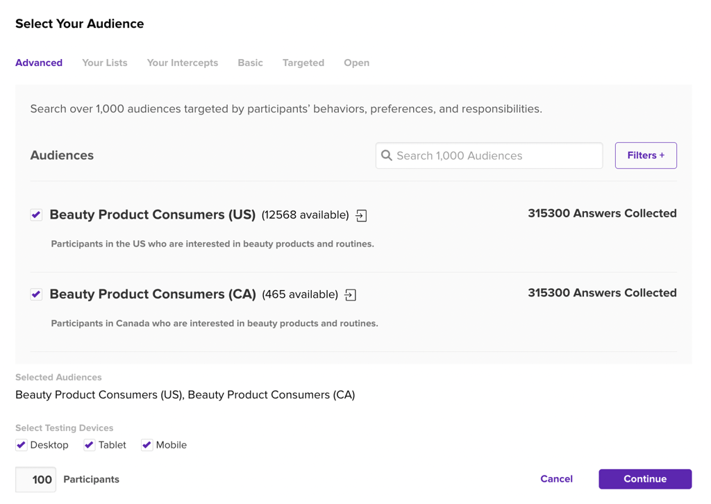Expand the Filters + options
Viewport: 711px width, 504px height.
pyautogui.click(x=646, y=156)
